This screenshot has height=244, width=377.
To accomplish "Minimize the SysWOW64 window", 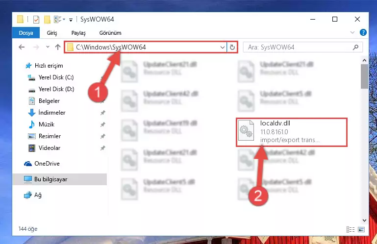I will click(x=313, y=19).
